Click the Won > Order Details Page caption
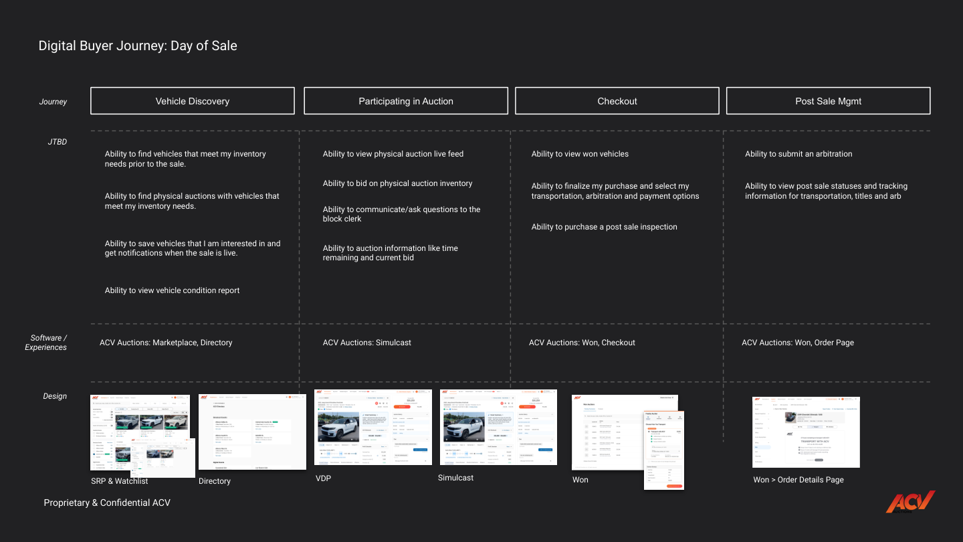963x542 pixels. (798, 480)
